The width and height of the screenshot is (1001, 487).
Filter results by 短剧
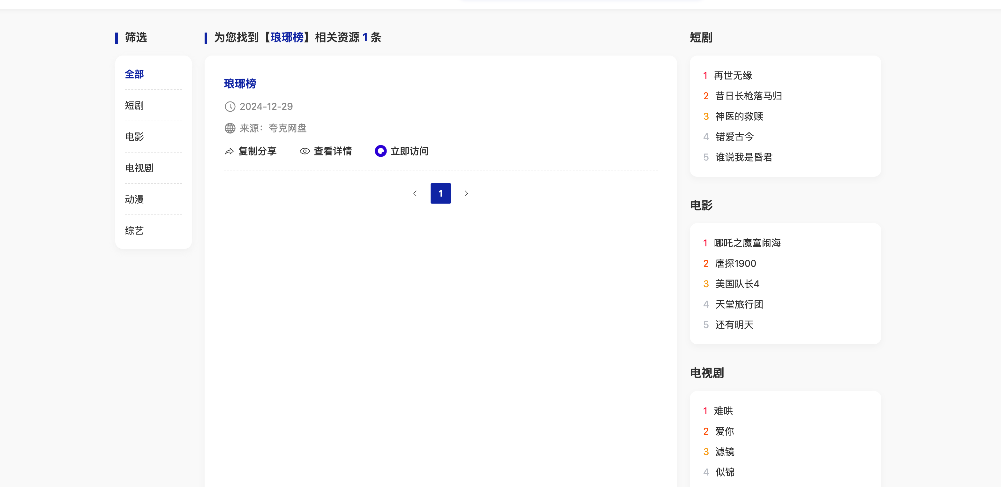134,106
